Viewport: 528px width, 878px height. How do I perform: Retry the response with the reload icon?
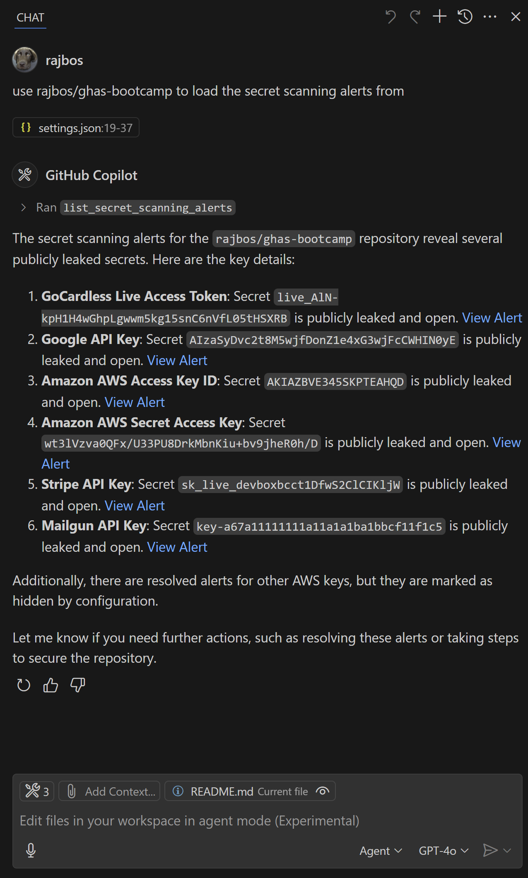click(x=24, y=686)
